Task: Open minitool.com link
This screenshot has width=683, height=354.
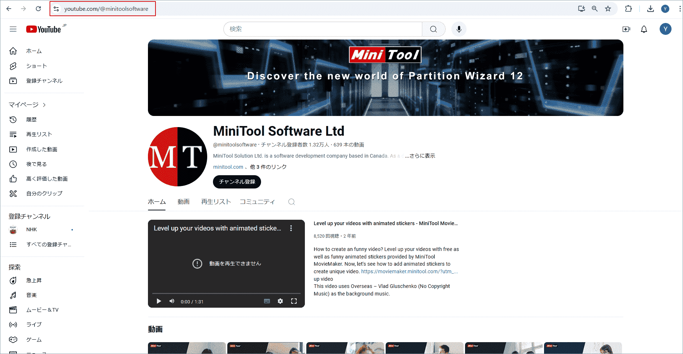Action: coord(228,167)
